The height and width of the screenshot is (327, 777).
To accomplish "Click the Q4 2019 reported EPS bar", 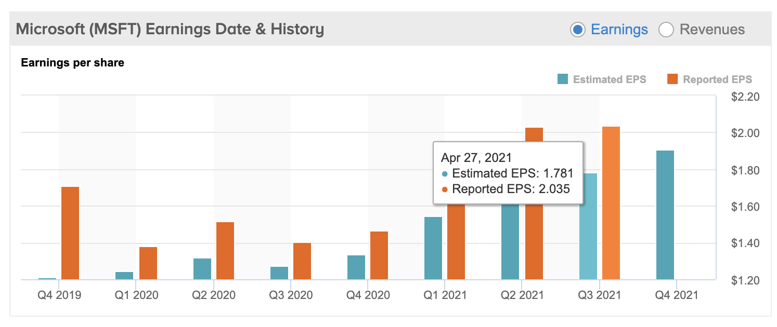I will [x=70, y=233].
